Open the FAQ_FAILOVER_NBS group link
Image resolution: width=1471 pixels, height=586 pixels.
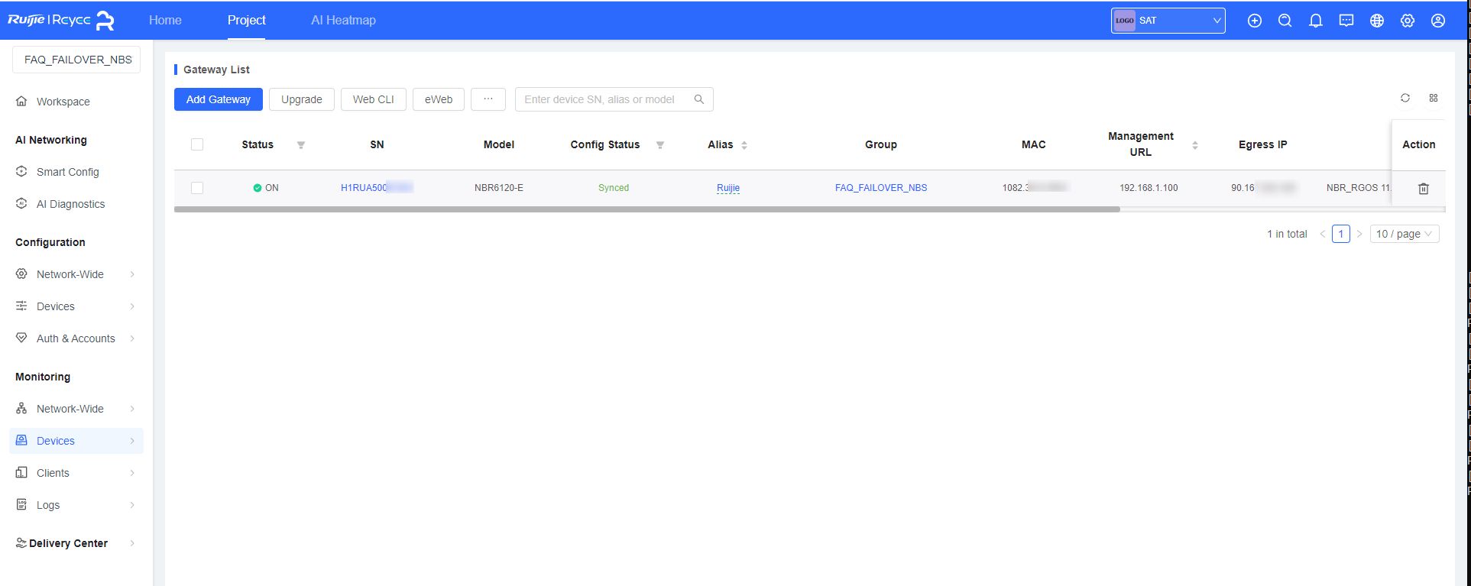point(880,188)
